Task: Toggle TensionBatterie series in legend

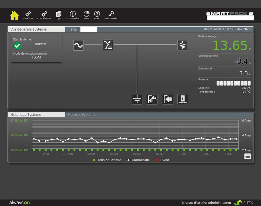Action: 107,160
